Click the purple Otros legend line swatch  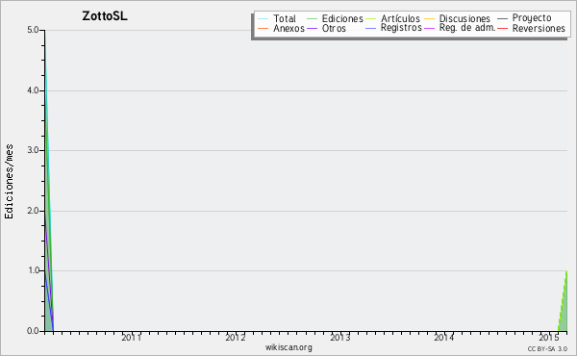[312, 28]
